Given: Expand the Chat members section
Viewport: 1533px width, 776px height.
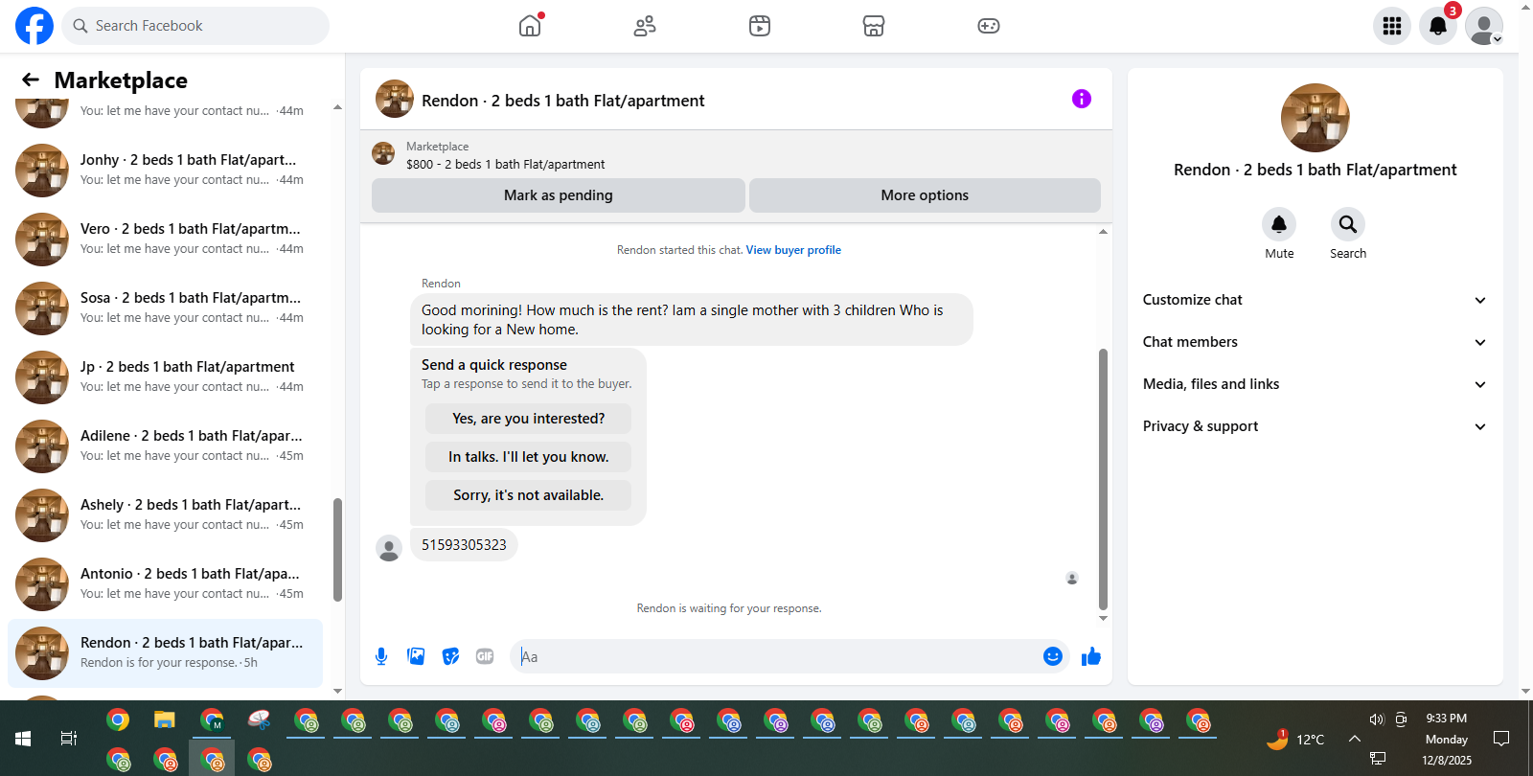Looking at the screenshot, I should pos(1315,342).
